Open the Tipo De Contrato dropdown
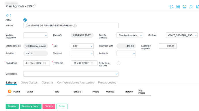The height and width of the screenshot is (111, 199). 130,35
